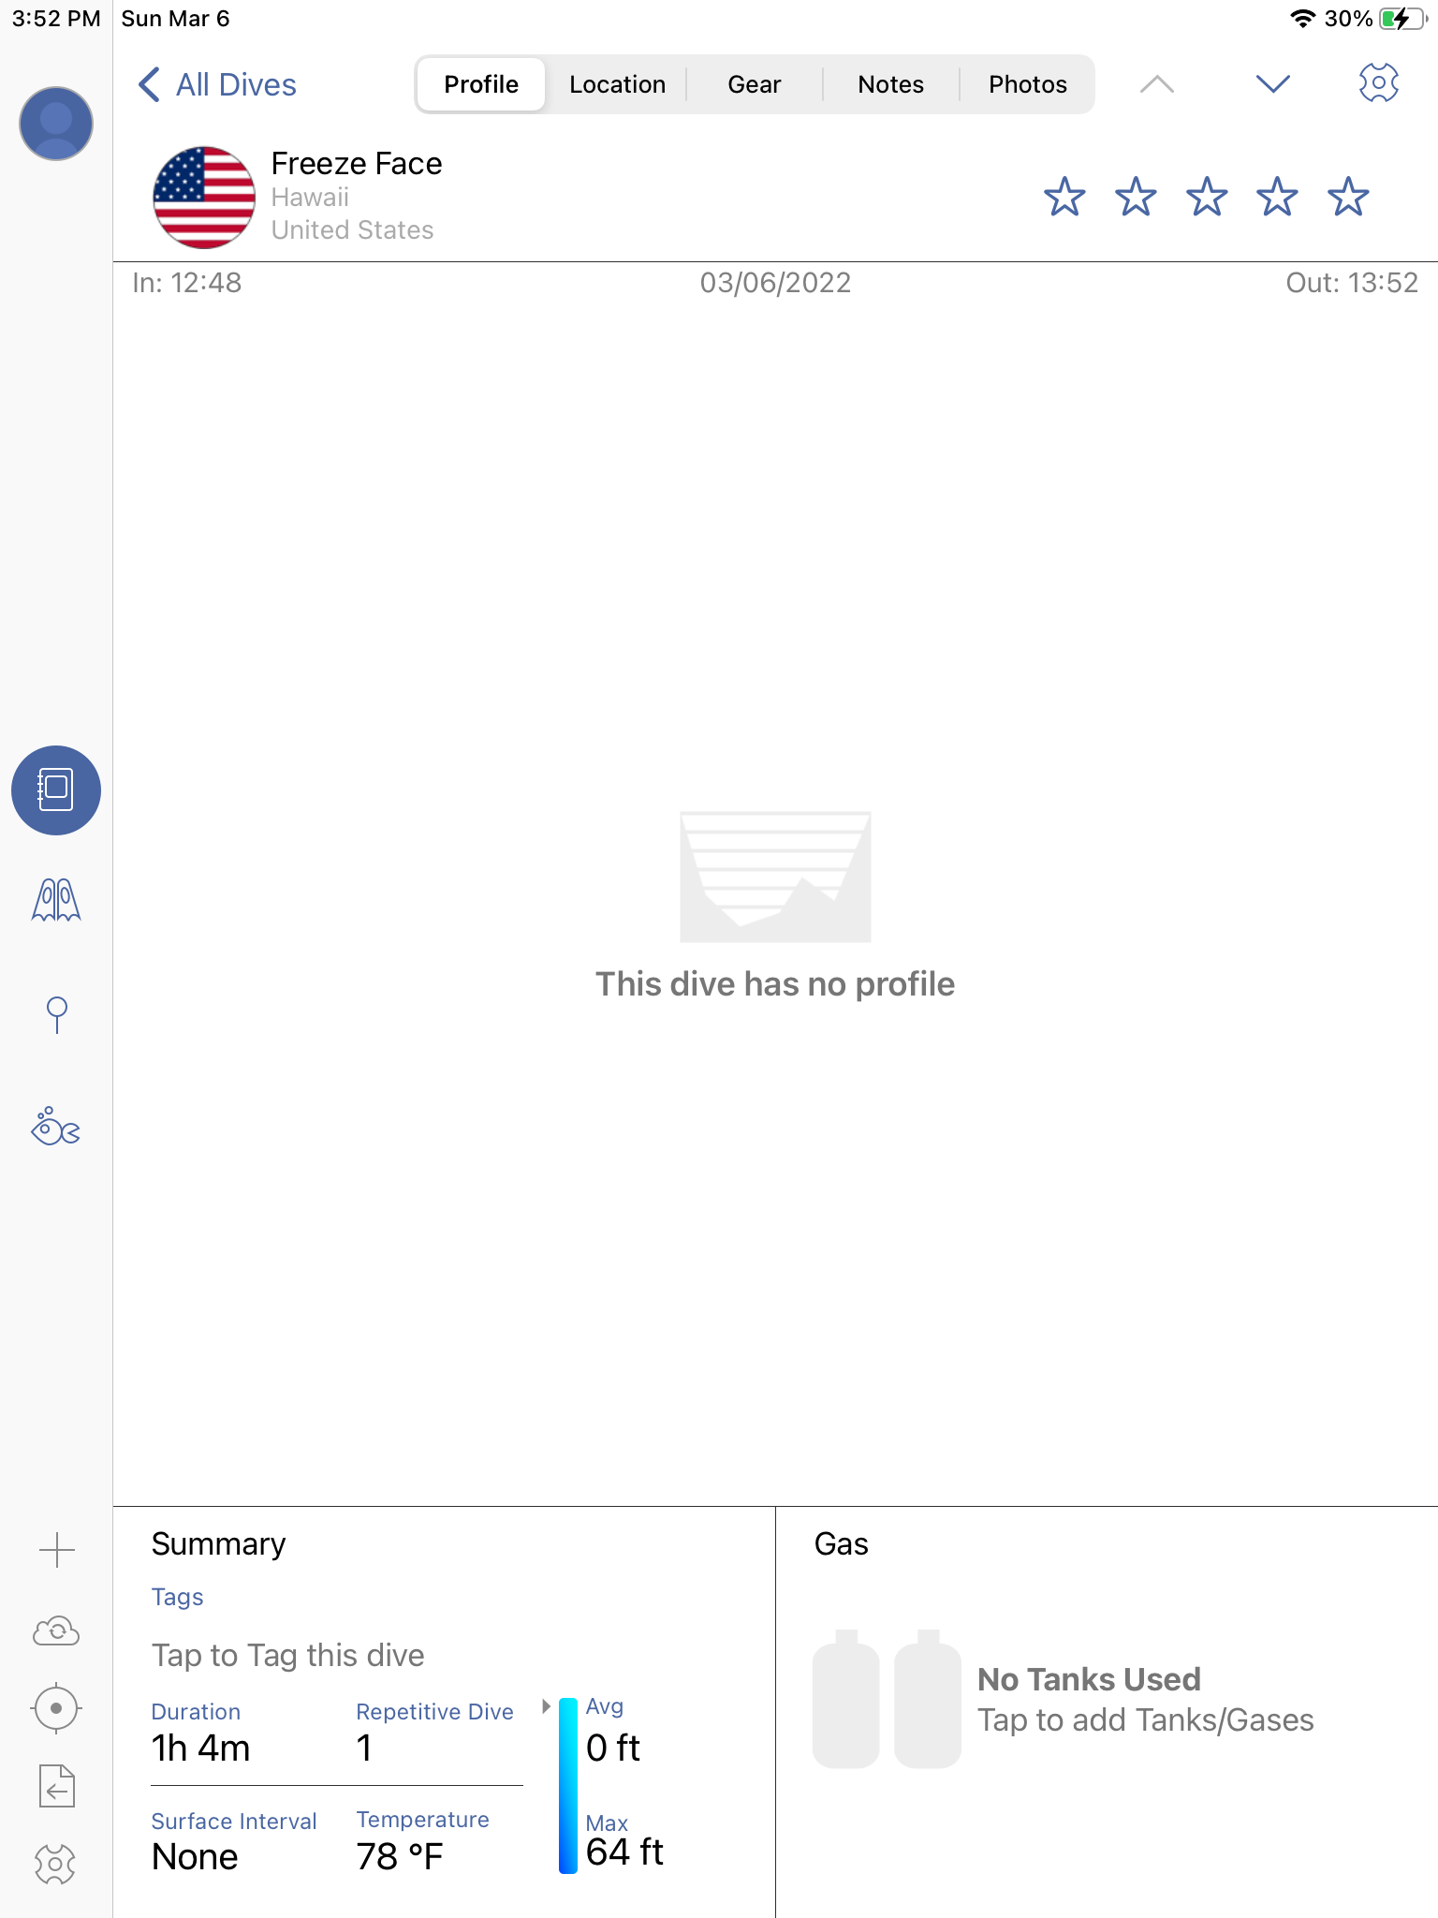Go to previous dive with up chevron
Screen dimensions: 1438x1918
1157,84
